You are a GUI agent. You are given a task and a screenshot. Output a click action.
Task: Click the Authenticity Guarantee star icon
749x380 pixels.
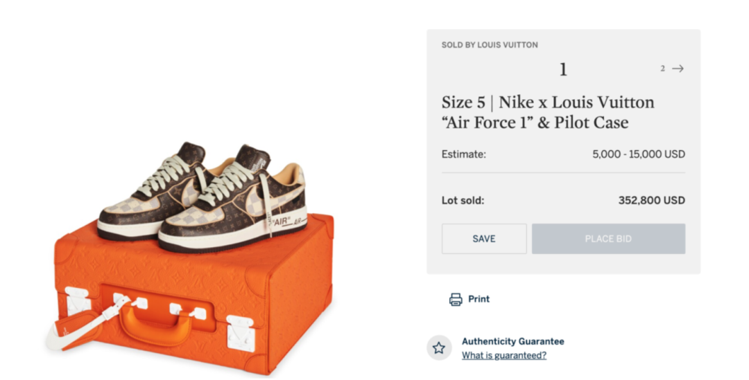pyautogui.click(x=439, y=347)
